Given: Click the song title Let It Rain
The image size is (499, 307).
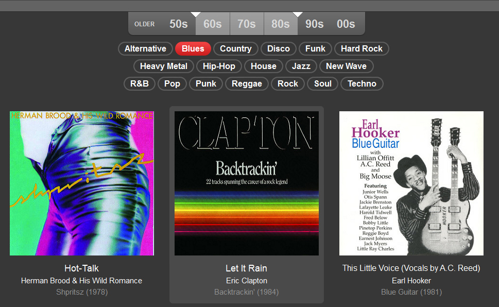Looking at the screenshot, I should pos(247,268).
